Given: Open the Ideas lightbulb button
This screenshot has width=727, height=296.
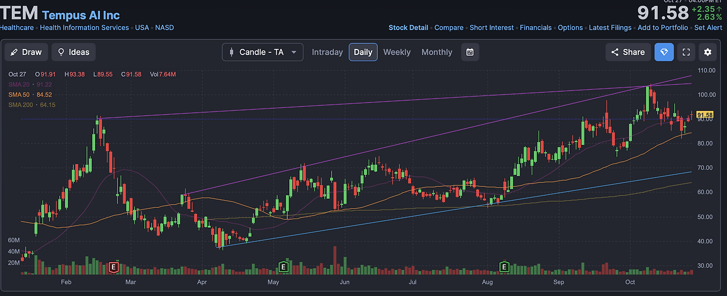Looking at the screenshot, I should point(74,52).
